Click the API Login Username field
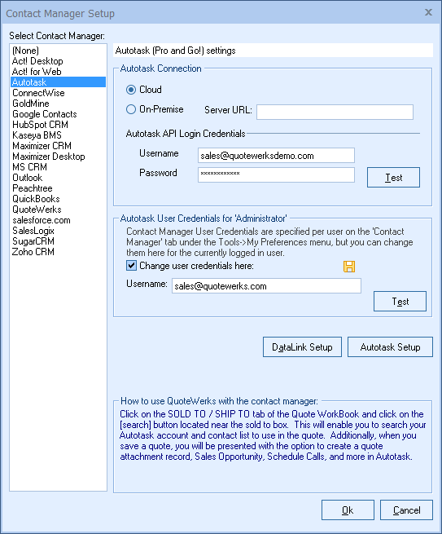This screenshot has width=442, height=534. [276, 155]
